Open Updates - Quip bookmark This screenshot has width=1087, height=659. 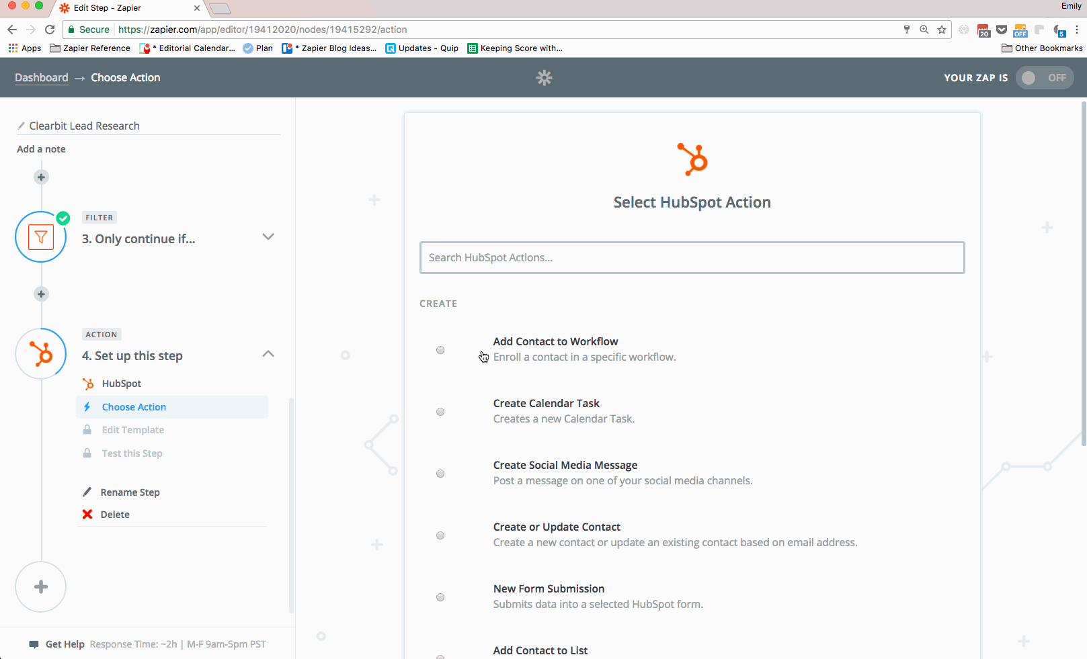tap(422, 48)
